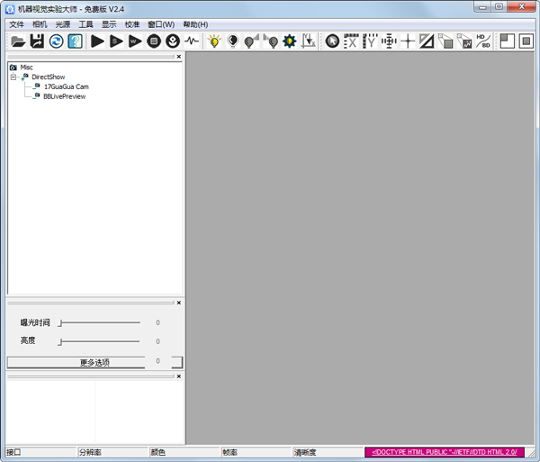This screenshot has height=462, width=540.
Task: Select the round pointer cursor tool
Action: (x=332, y=41)
